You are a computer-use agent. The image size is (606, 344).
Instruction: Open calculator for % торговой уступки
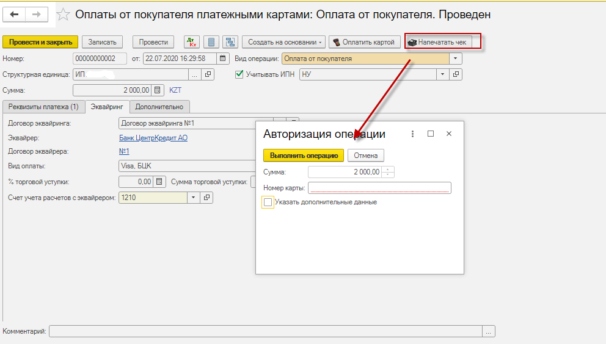pos(159,182)
